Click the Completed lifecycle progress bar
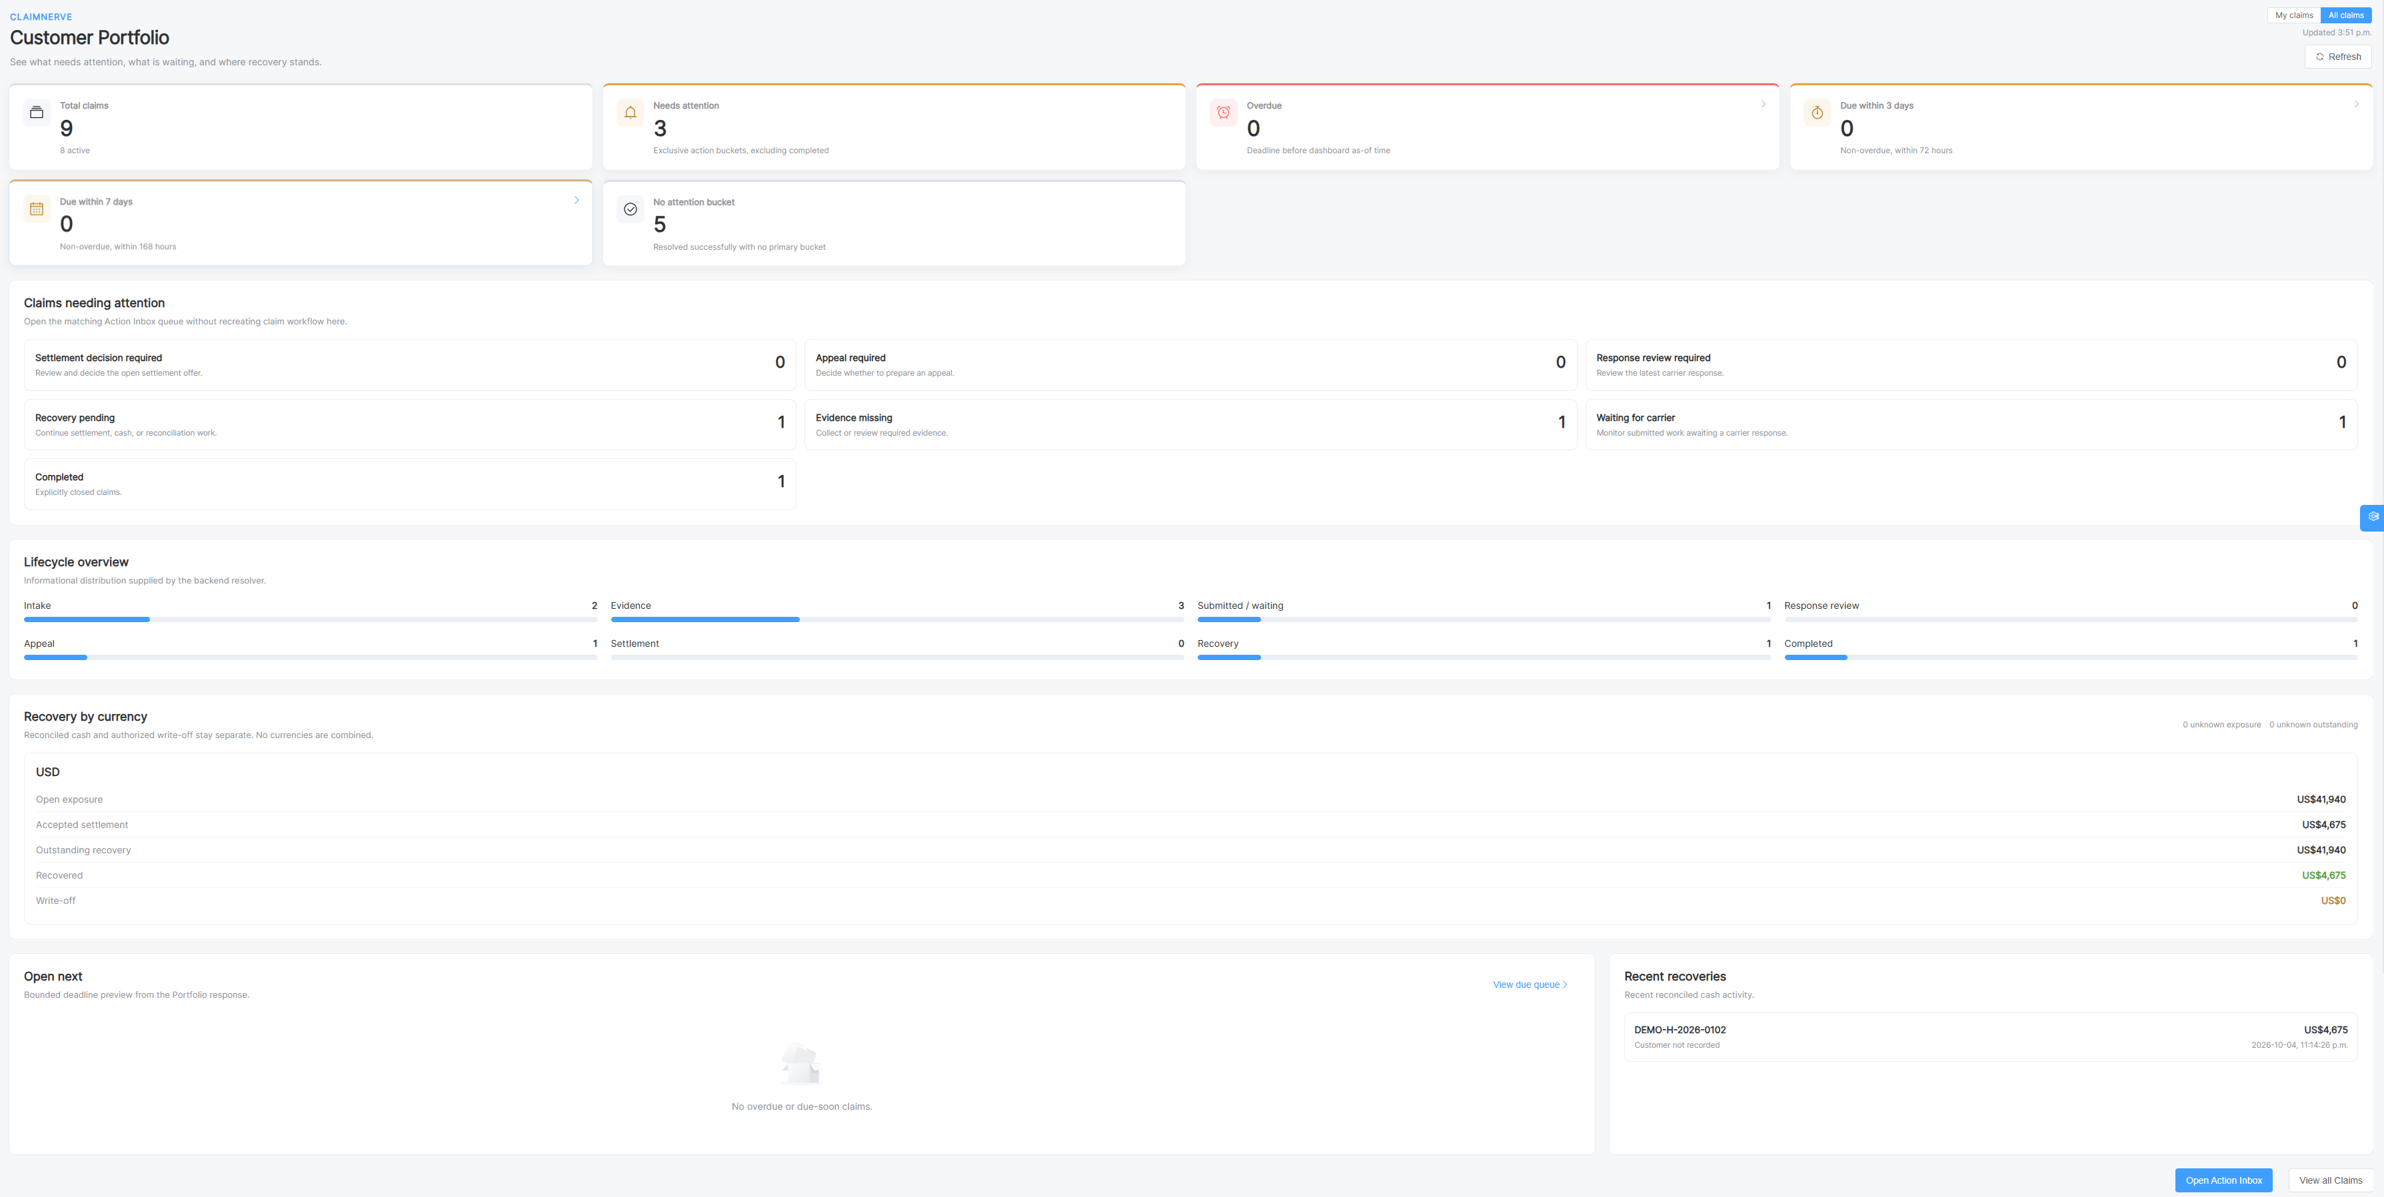The image size is (2384, 1197). tap(2070, 657)
